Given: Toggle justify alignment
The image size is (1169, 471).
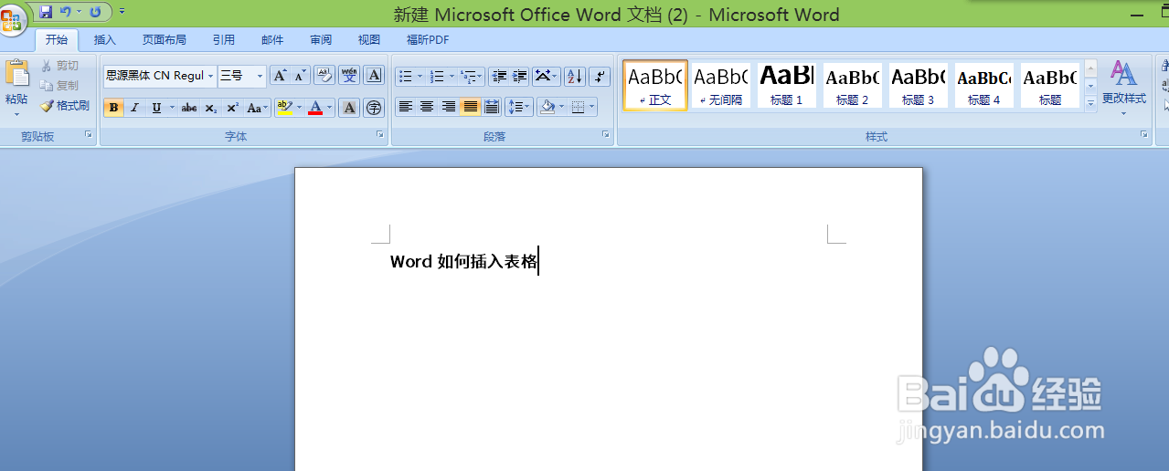Looking at the screenshot, I should point(470,107).
